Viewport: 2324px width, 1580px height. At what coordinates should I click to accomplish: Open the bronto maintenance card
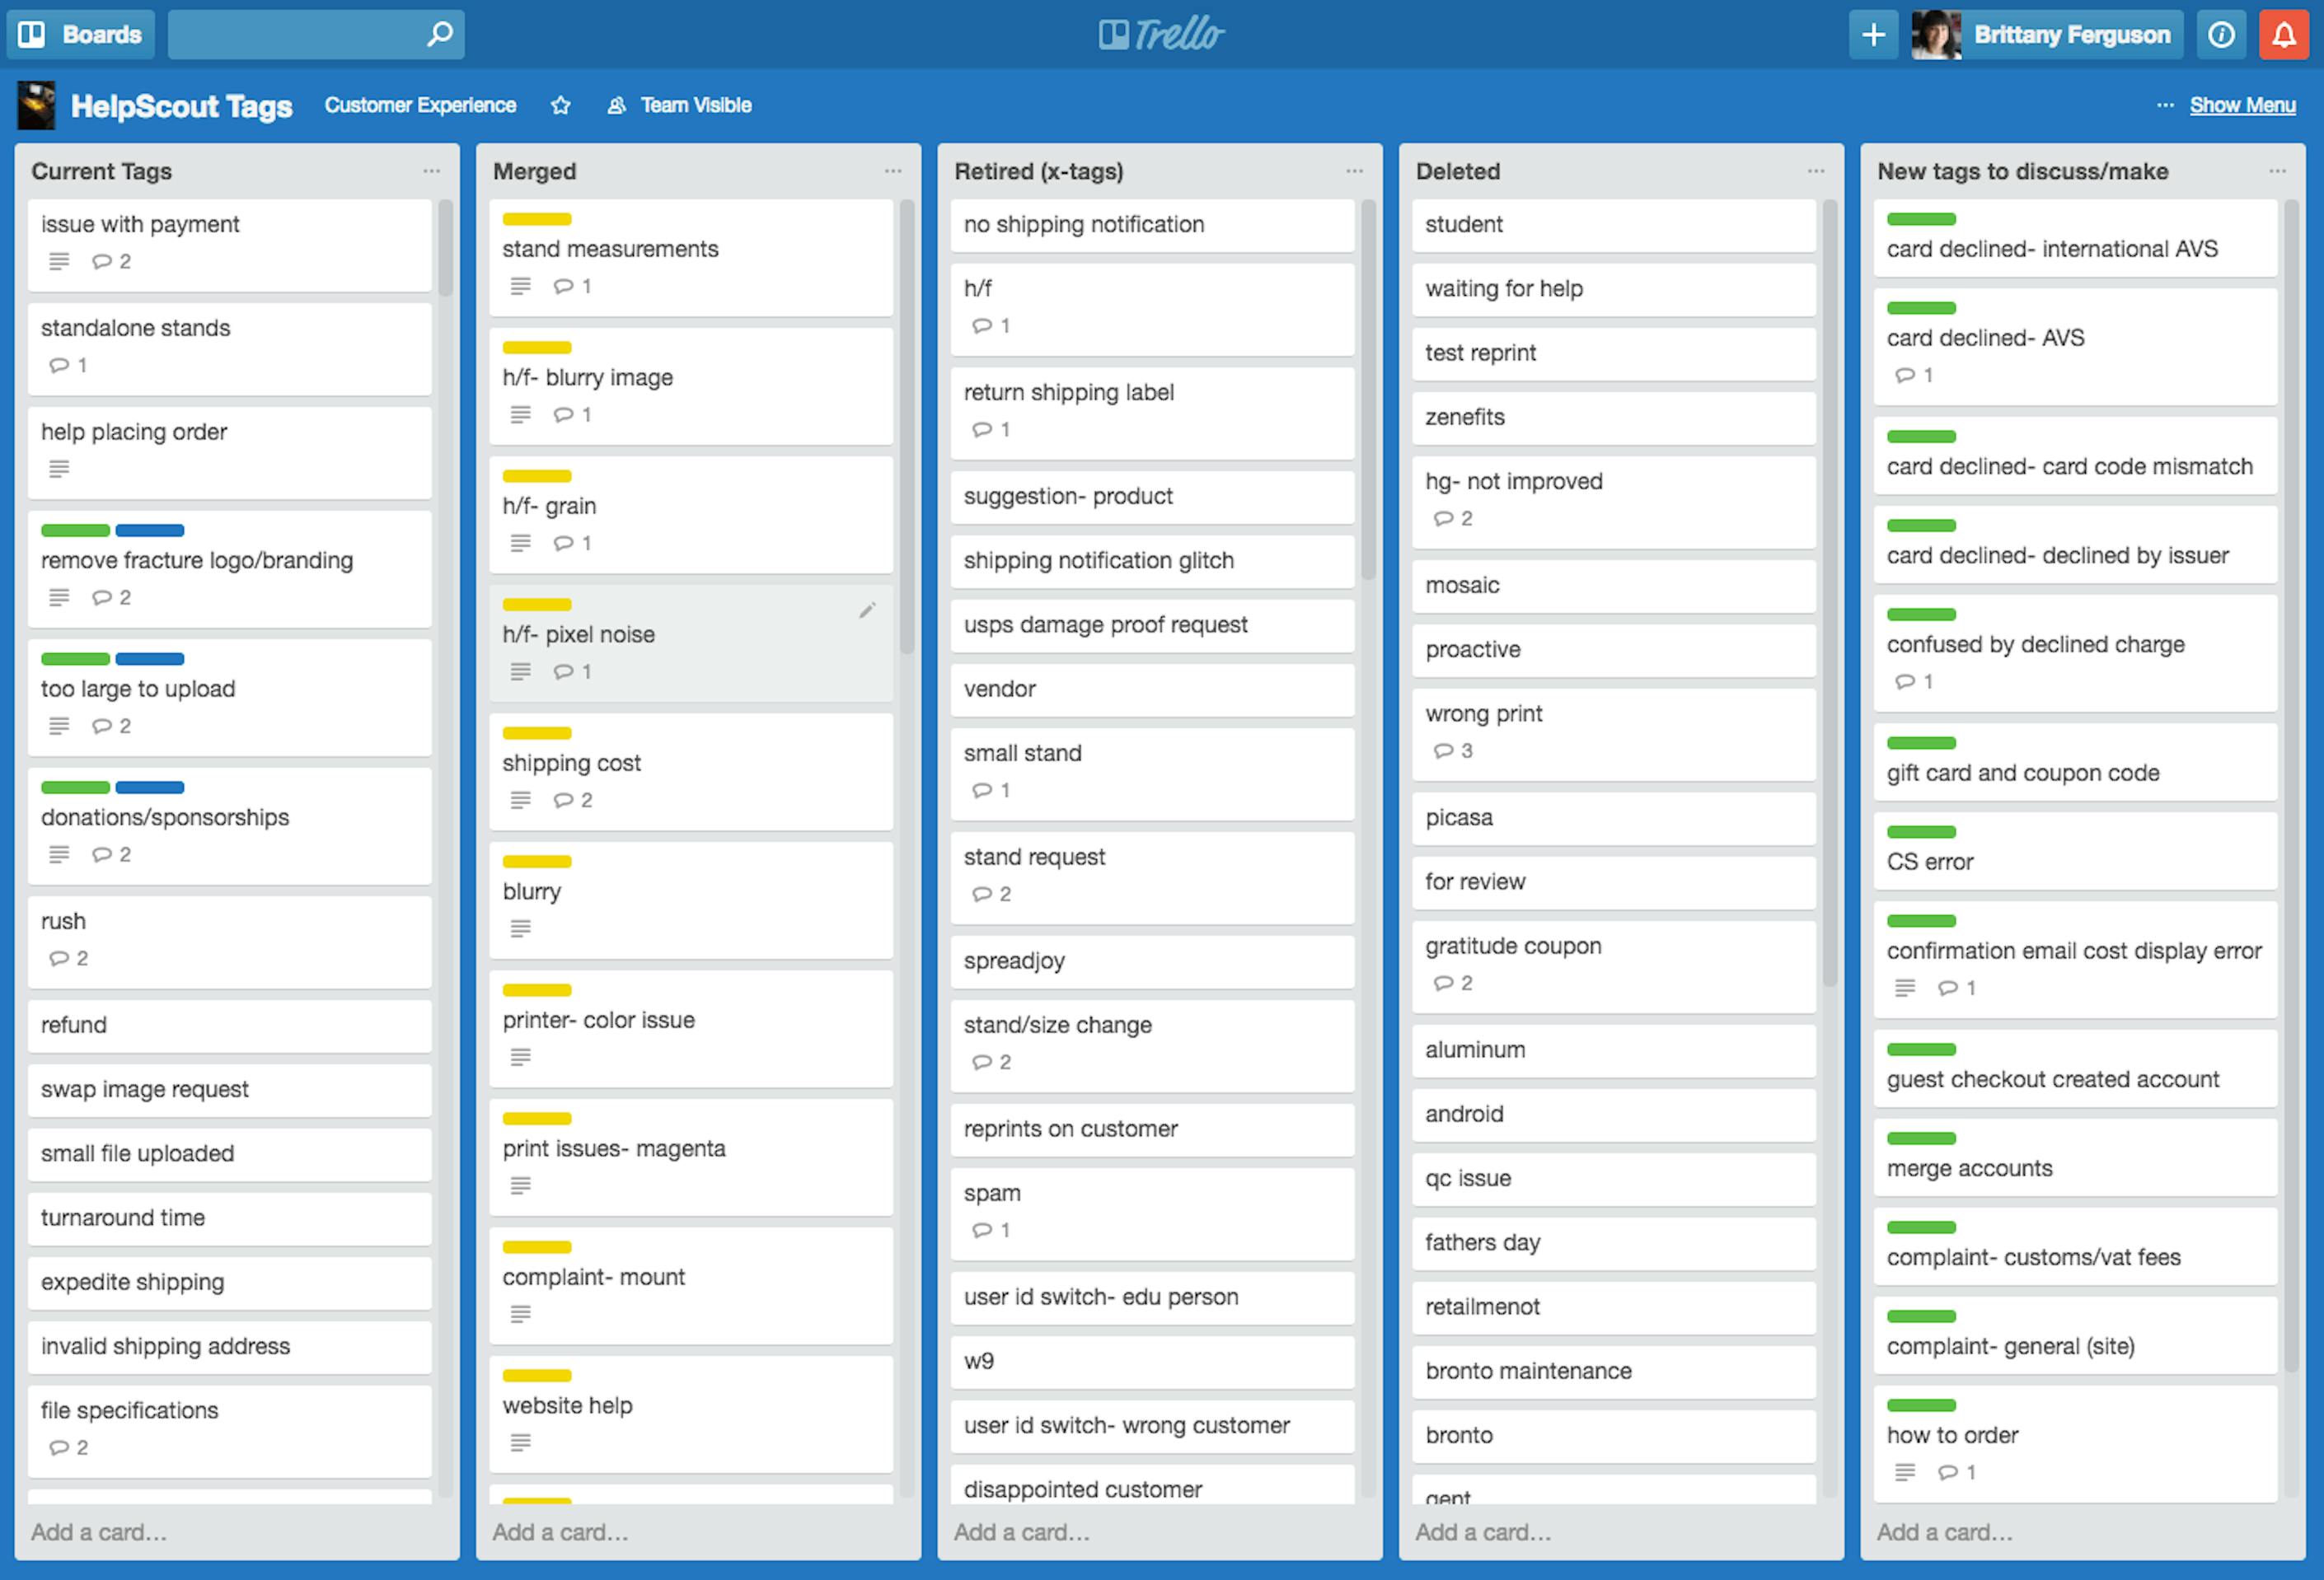click(x=1613, y=1371)
